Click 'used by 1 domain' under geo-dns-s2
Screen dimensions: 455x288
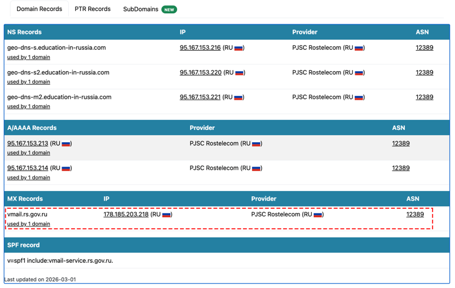pyautogui.click(x=29, y=82)
